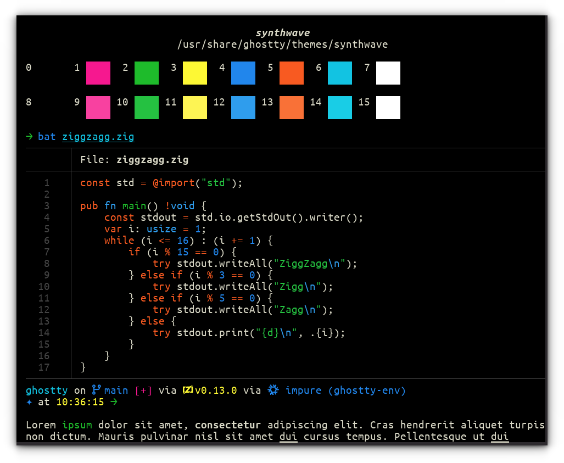Screen dimensions: 564x463
Task: Select white color swatch number 15
Action: pos(388,108)
